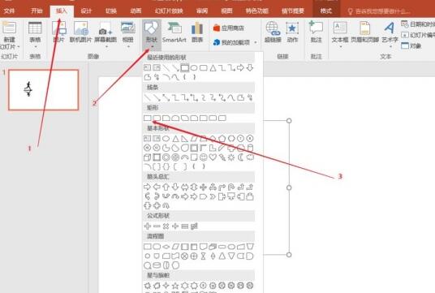Viewport: 435px width, 293px height.
Task: Open 页眉和页脚 header and footer
Action: tap(365, 32)
